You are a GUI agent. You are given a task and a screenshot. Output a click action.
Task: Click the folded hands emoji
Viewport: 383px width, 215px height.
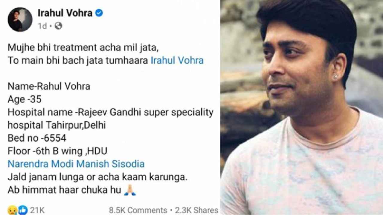tap(130, 190)
